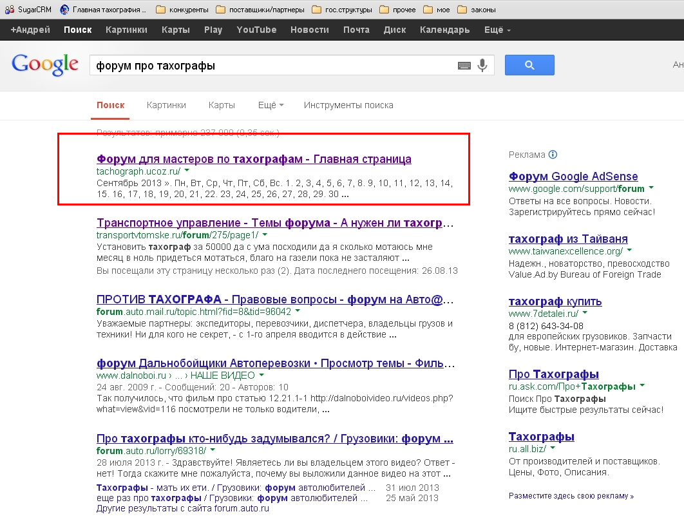Expand arrow next to tachograph.ucoz.ru
The width and height of the screenshot is (684, 523).
[x=187, y=171]
